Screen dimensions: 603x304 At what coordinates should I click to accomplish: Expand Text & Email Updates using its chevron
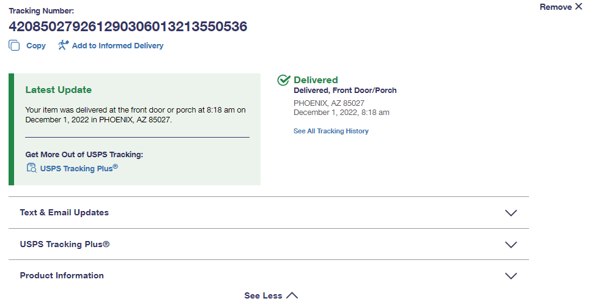click(511, 213)
